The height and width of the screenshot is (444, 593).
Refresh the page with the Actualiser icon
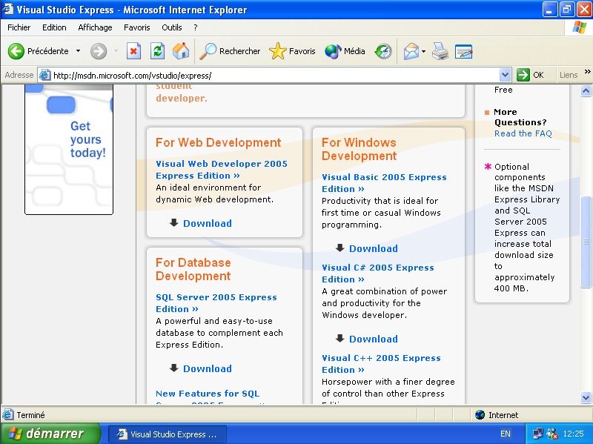[x=157, y=51]
